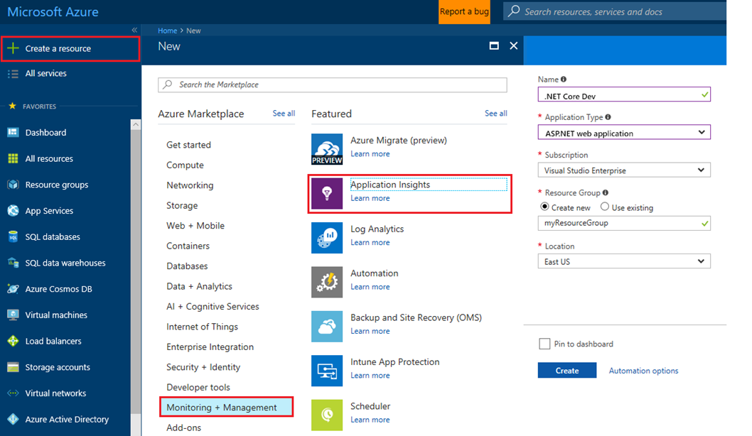Open the Azure Cosmos DB icon

(x=13, y=289)
